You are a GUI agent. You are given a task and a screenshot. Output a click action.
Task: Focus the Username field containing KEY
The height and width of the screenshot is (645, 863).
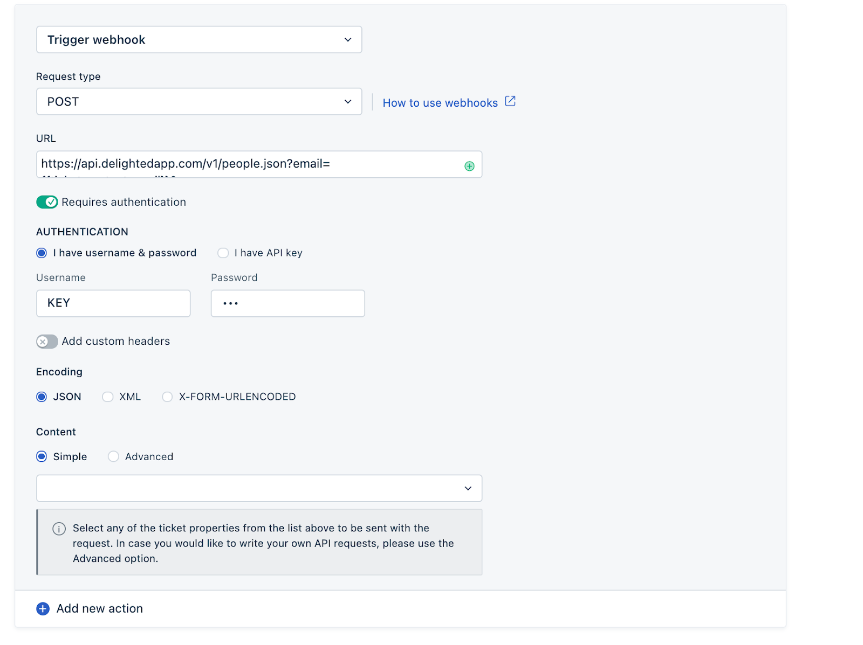(x=113, y=303)
